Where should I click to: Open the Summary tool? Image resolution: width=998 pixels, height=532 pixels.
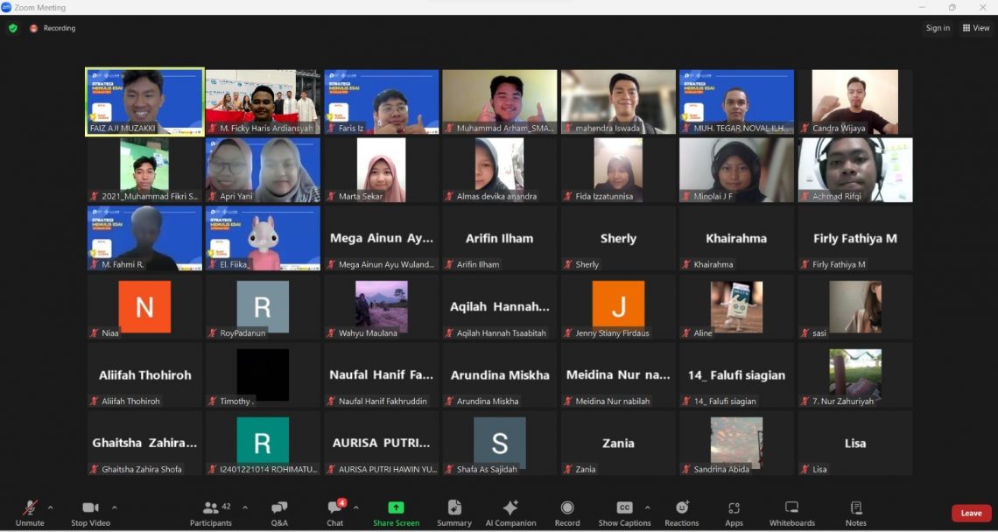click(x=454, y=513)
